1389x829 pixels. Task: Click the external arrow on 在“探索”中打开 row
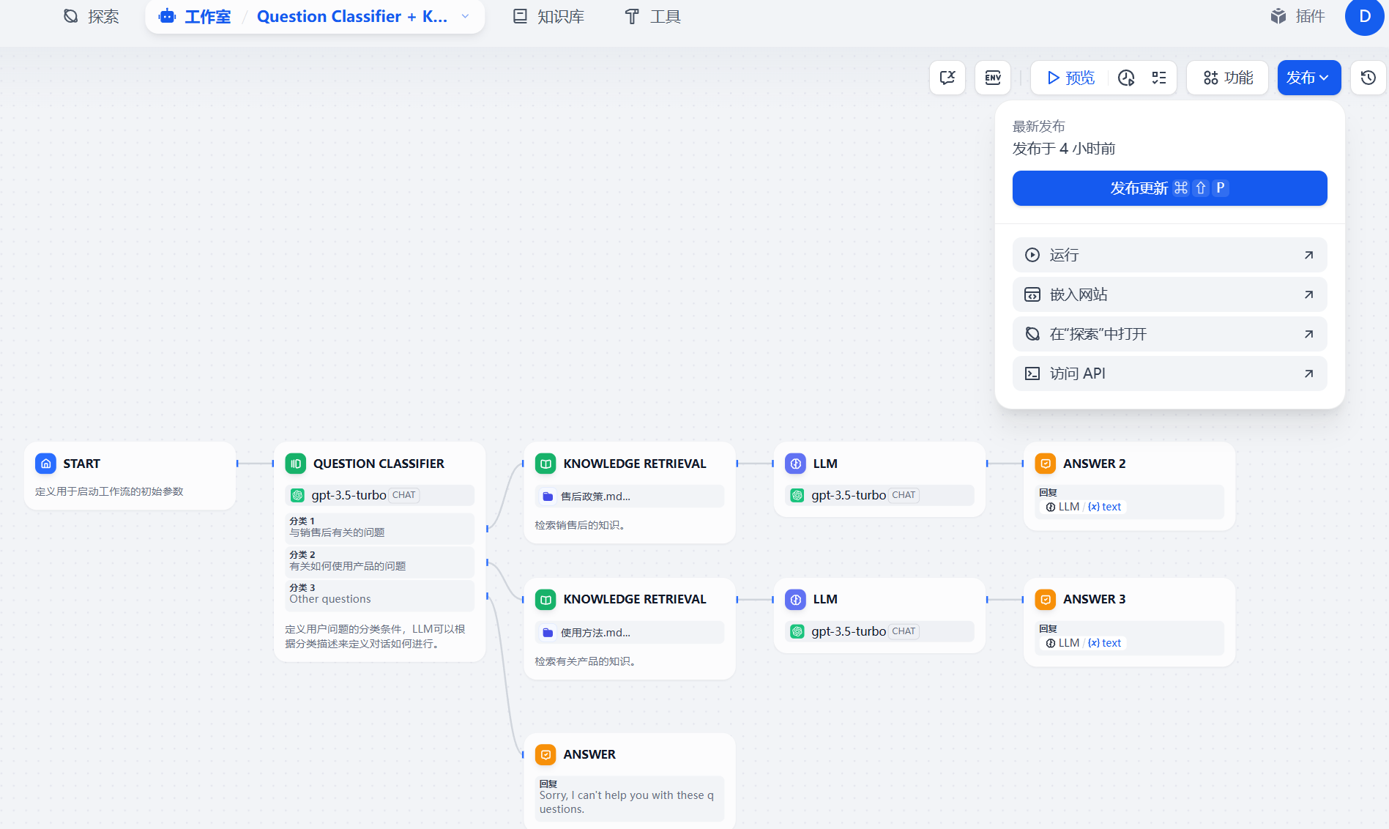pyautogui.click(x=1308, y=334)
